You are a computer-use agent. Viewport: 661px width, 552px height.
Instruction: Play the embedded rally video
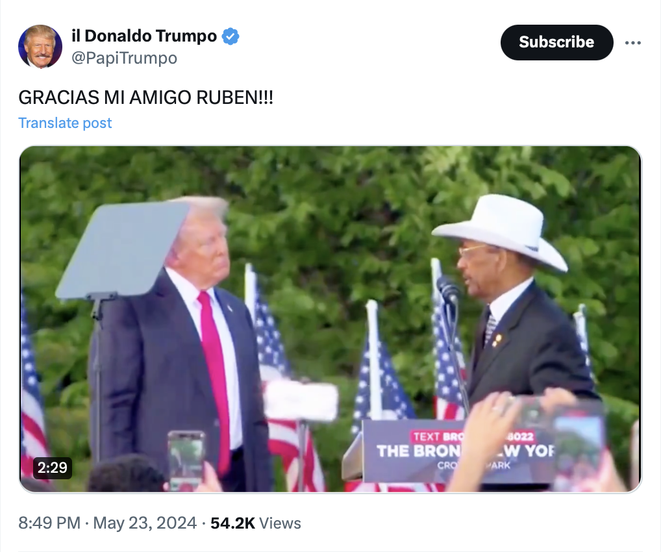(330, 320)
